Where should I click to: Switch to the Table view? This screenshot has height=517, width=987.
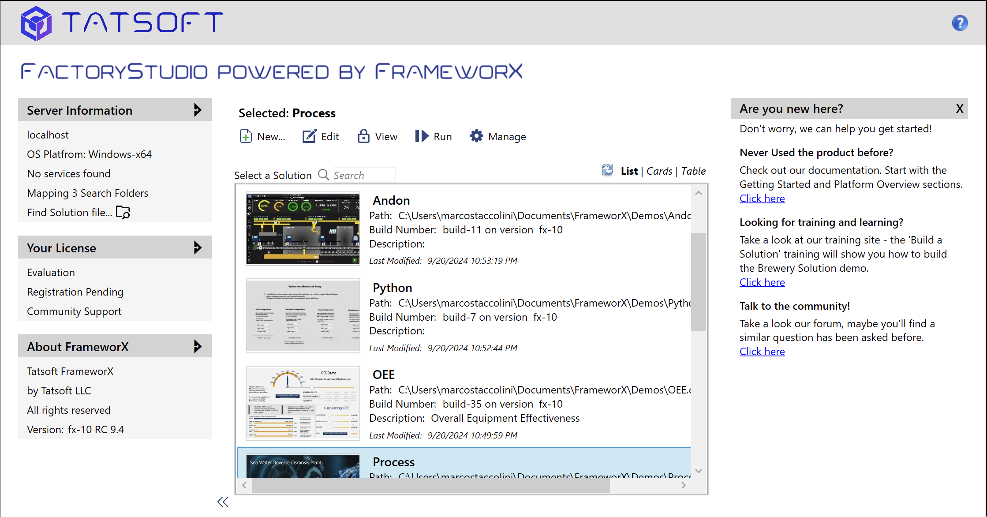pos(693,171)
